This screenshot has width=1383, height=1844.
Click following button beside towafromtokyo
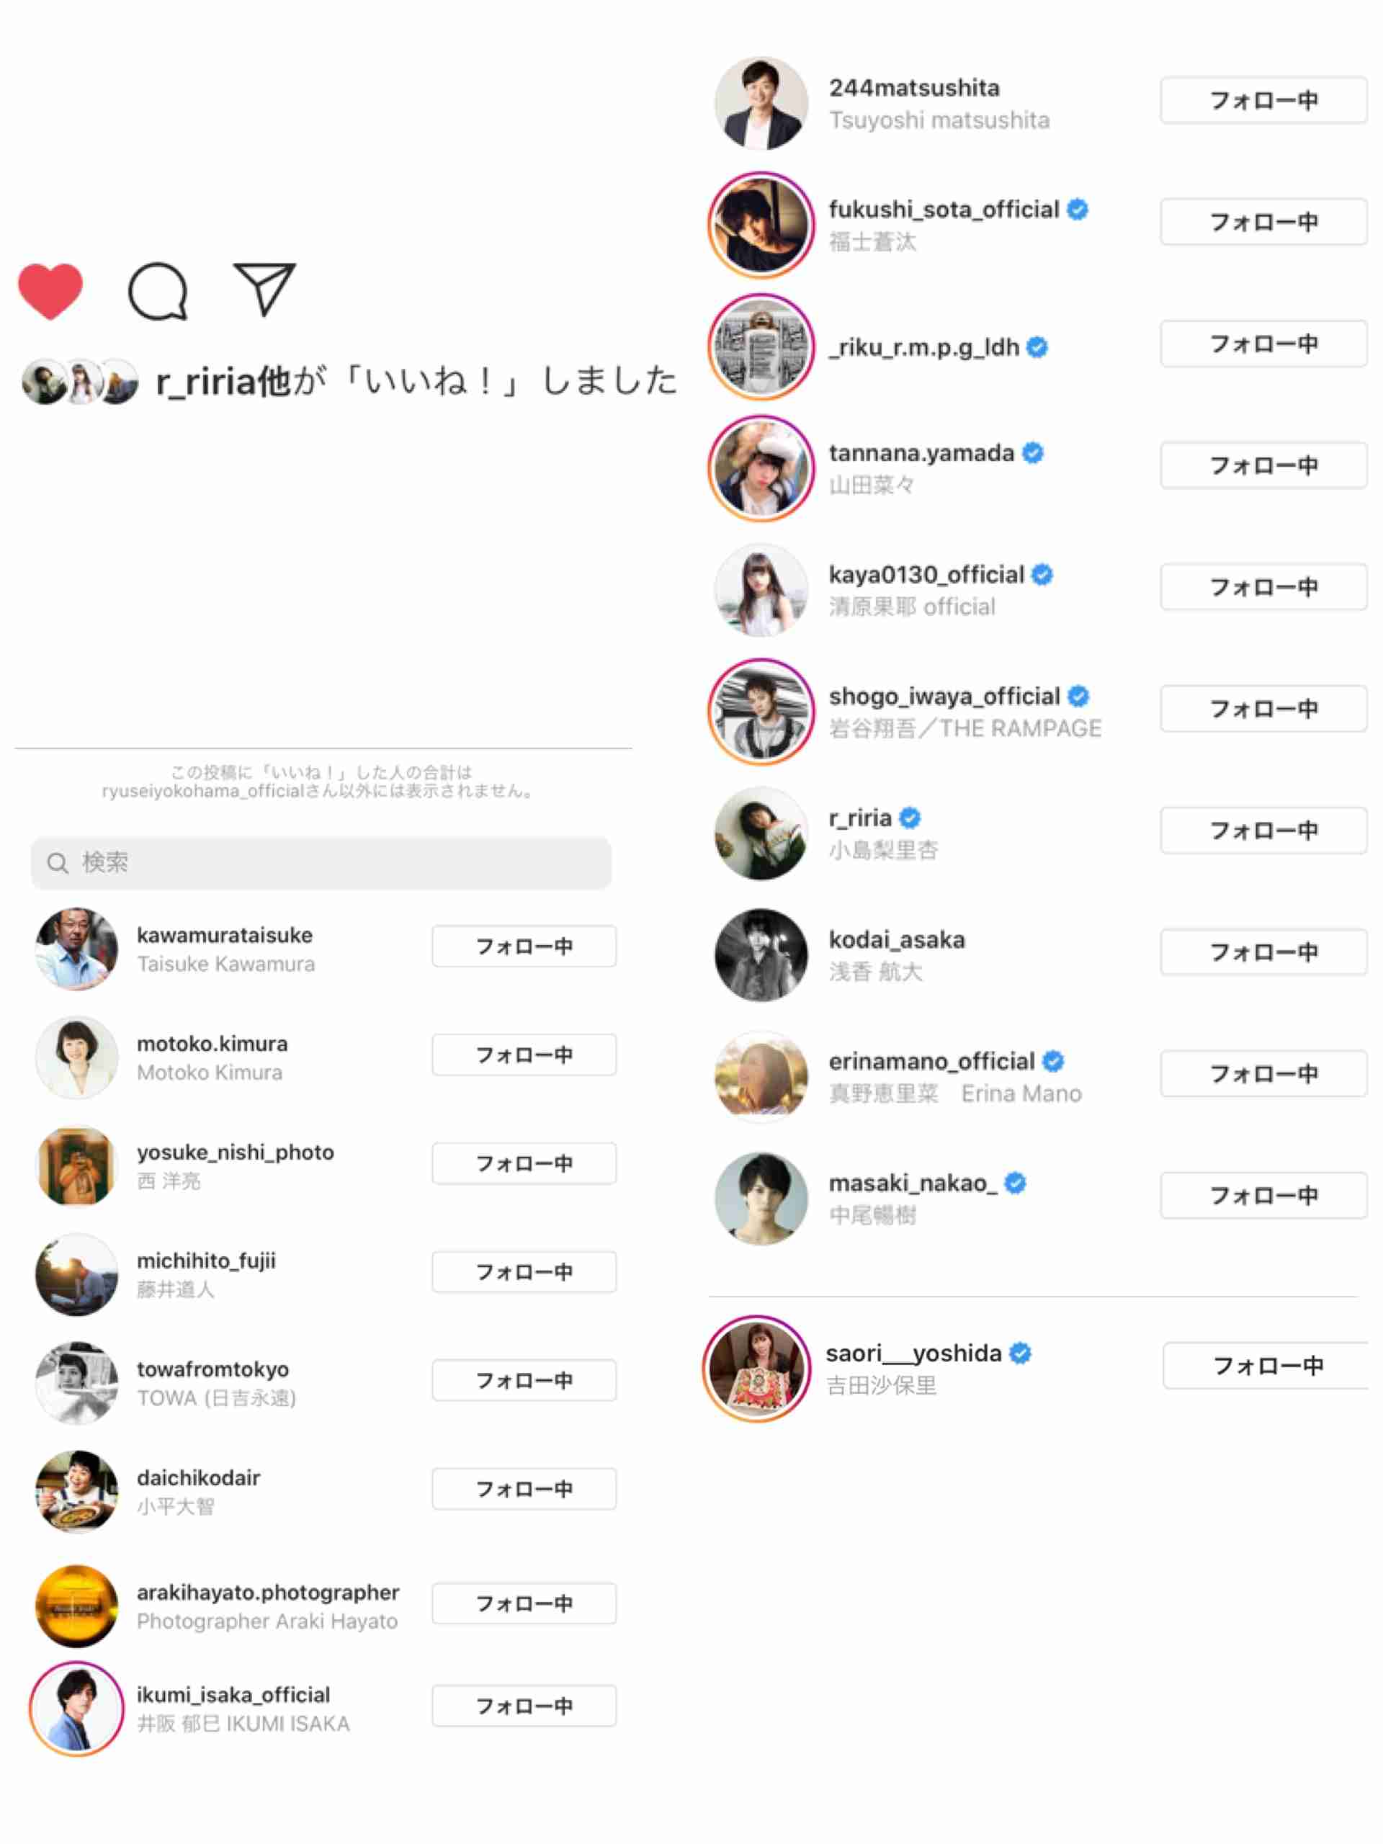pyautogui.click(x=524, y=1381)
